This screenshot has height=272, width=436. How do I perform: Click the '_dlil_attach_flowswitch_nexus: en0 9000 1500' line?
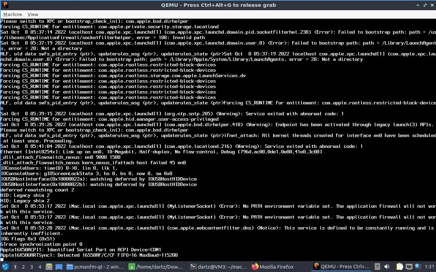click(x=61, y=157)
